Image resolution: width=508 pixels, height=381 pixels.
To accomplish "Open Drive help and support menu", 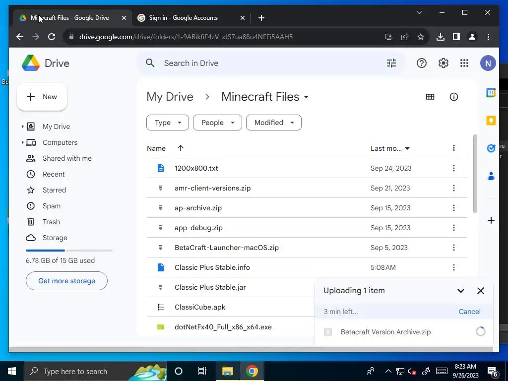I will coord(422,63).
